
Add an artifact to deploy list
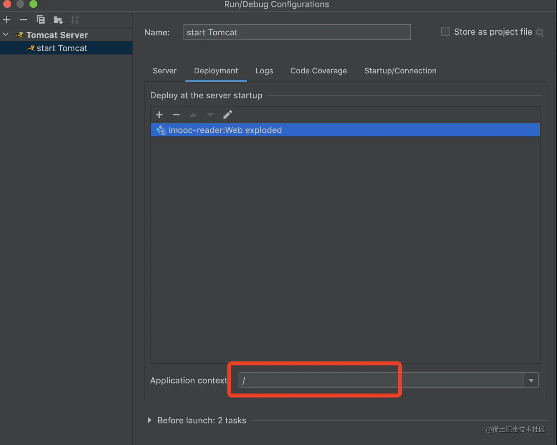pyautogui.click(x=159, y=115)
